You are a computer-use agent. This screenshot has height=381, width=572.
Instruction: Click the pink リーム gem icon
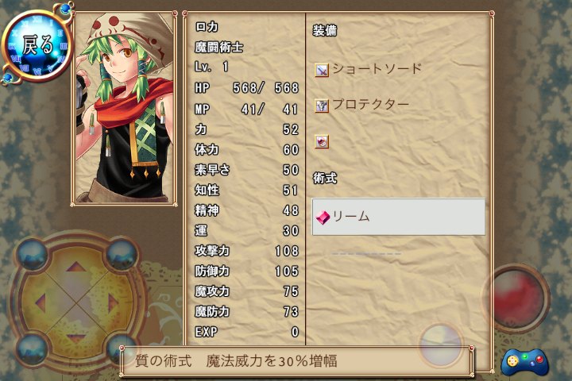click(x=323, y=217)
